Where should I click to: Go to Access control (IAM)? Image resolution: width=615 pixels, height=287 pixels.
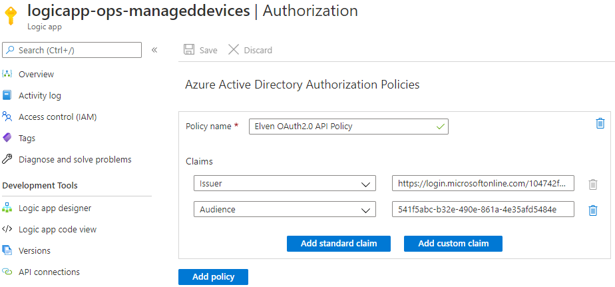click(58, 117)
